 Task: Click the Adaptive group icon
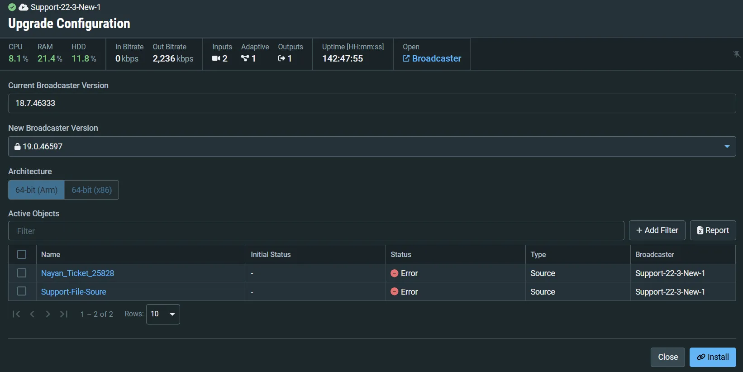(245, 58)
